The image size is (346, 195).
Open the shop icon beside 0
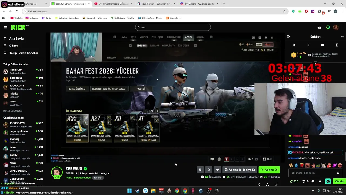pyautogui.click(x=304, y=181)
